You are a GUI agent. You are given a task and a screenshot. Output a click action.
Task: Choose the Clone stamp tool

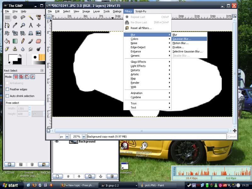[15, 49]
